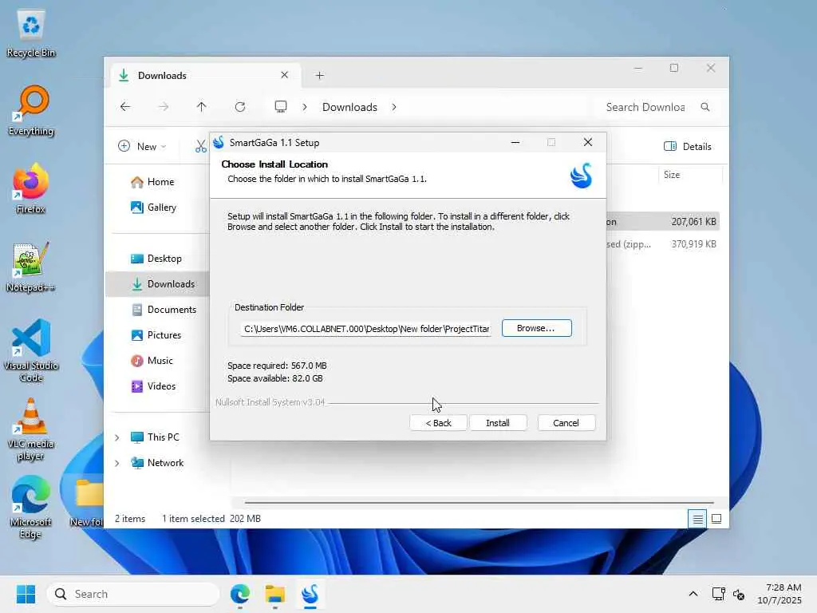This screenshot has height=613, width=817.
Task: Close the Downloads Explorer tab
Action: point(285,75)
